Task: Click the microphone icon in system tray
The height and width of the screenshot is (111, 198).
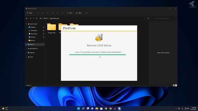Action: click(182, 109)
